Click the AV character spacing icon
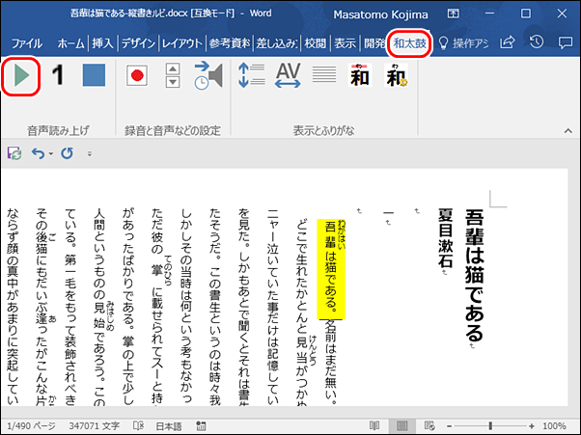The height and width of the screenshot is (435, 581). (288, 75)
